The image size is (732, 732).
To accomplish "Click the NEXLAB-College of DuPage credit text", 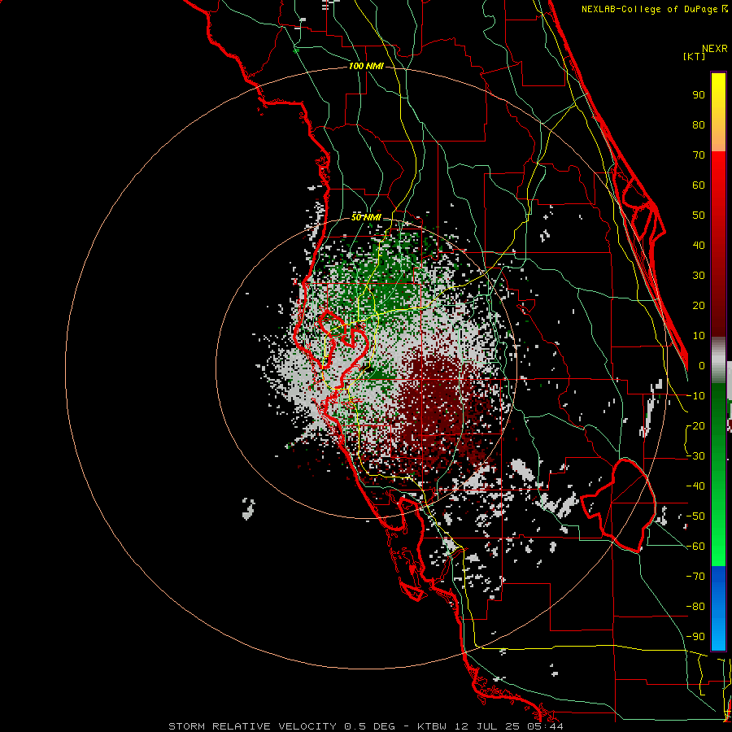I will (x=654, y=9).
